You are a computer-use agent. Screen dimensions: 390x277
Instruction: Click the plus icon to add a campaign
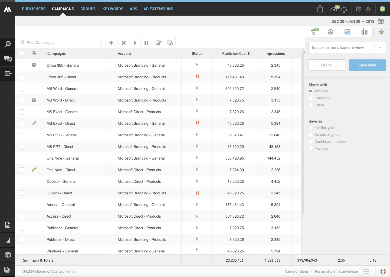pyautogui.click(x=111, y=43)
